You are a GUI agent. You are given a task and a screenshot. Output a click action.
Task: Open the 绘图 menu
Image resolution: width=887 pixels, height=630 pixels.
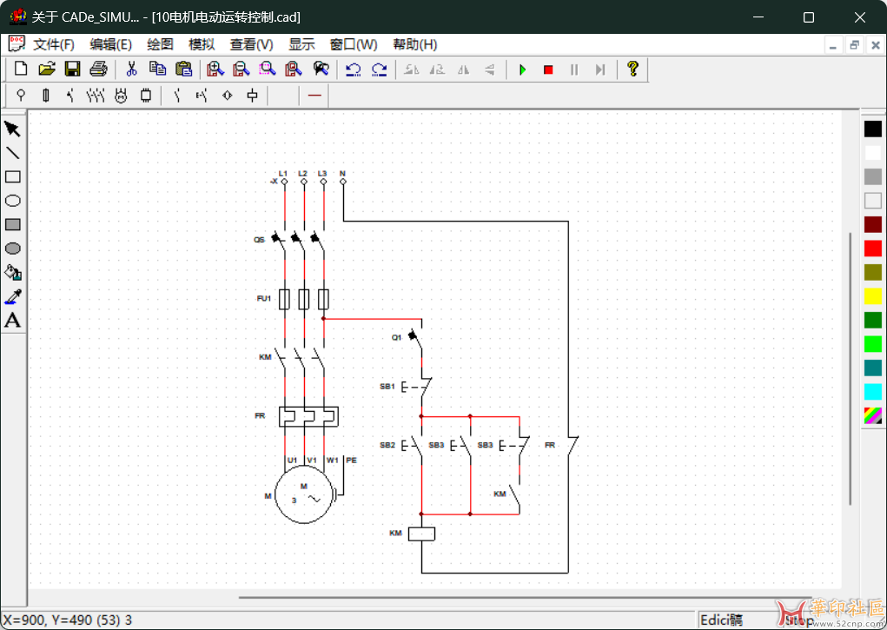[x=160, y=44]
